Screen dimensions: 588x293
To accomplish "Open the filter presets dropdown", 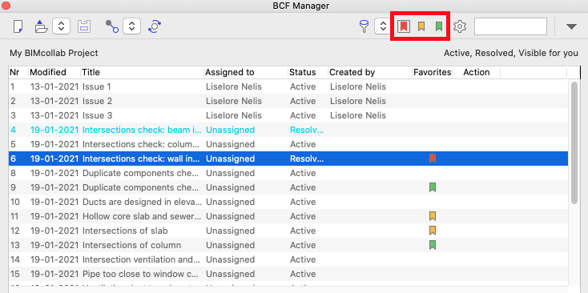I will click(x=383, y=26).
